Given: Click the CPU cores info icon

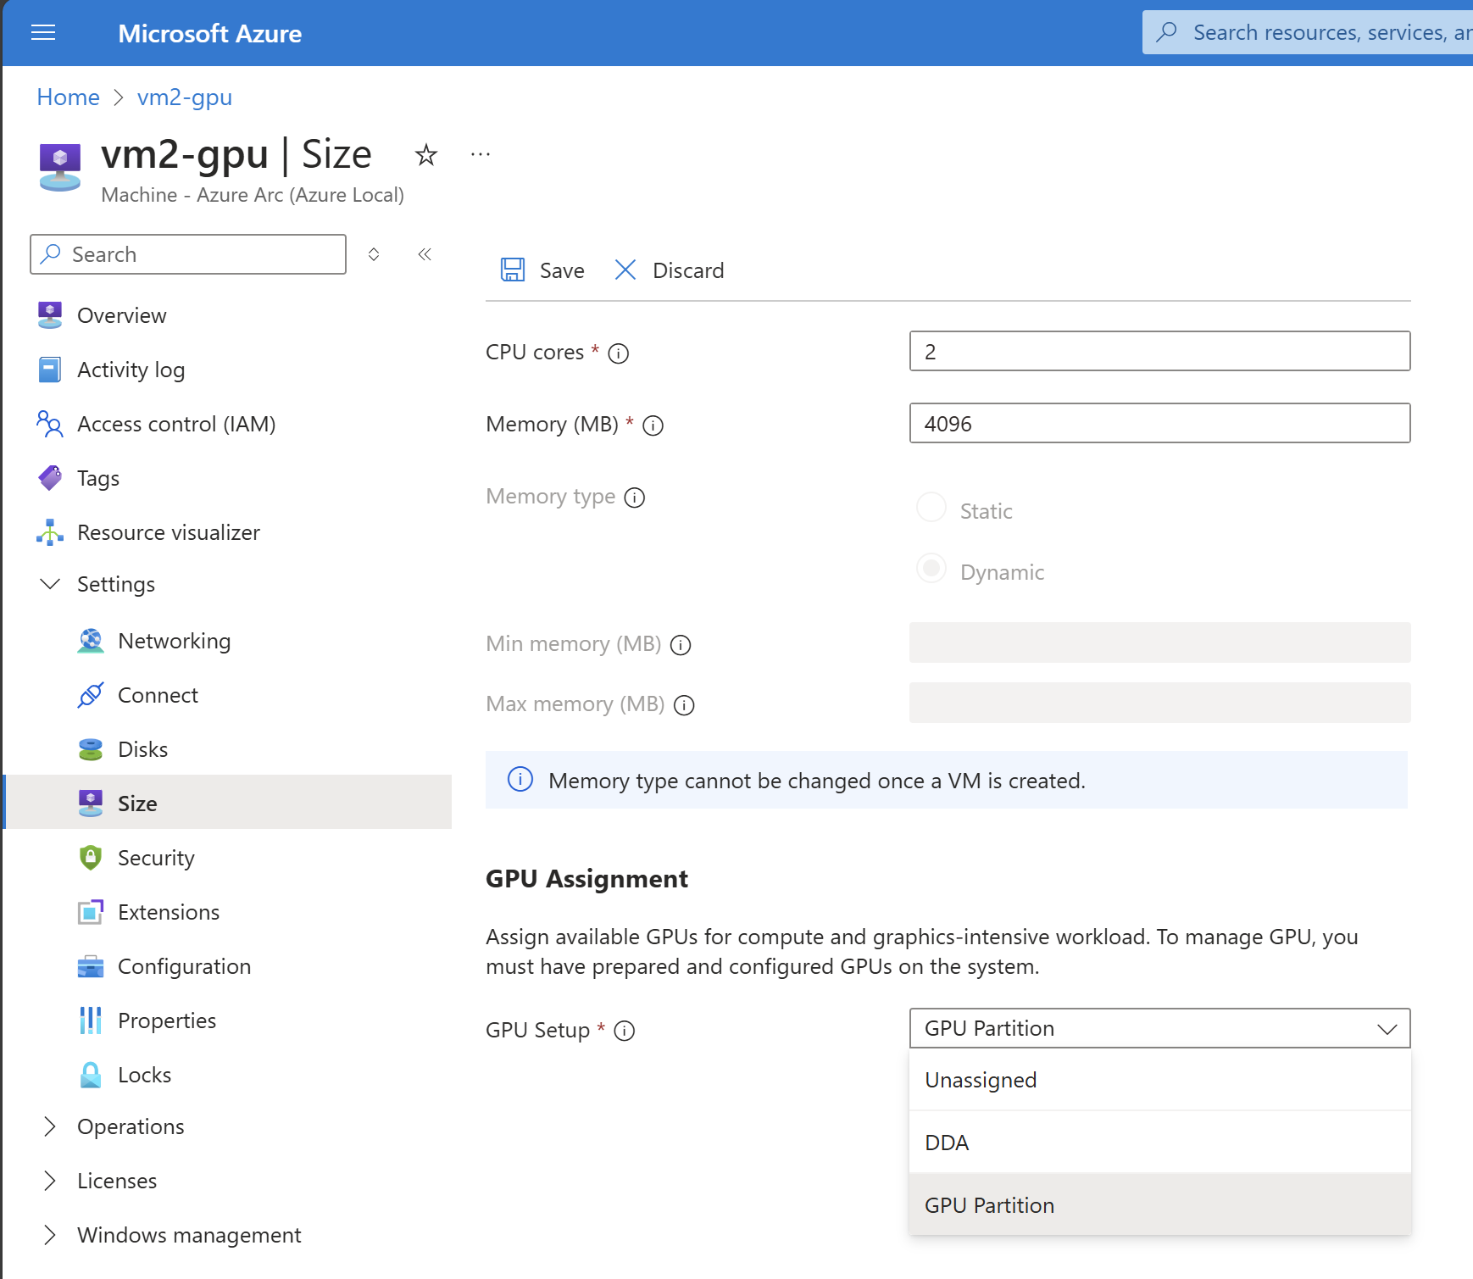Looking at the screenshot, I should [619, 353].
